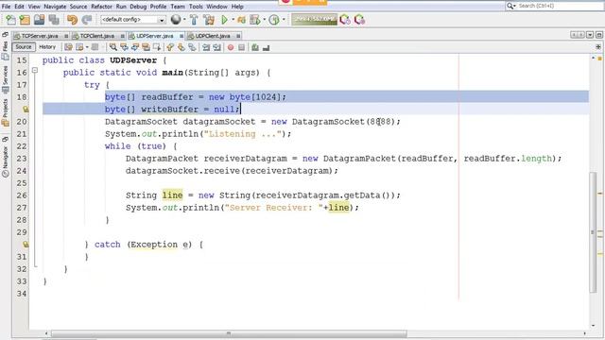Open the Search box dropdown arrow
The height and width of the screenshot is (340, 605).
pos(514,6)
